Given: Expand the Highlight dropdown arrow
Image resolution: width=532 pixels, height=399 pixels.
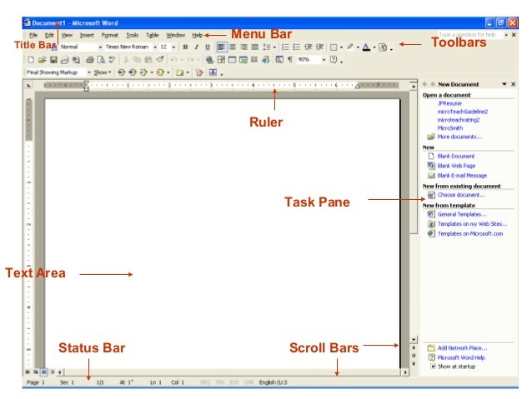Looking at the screenshot, I should pyautogui.click(x=358, y=47).
